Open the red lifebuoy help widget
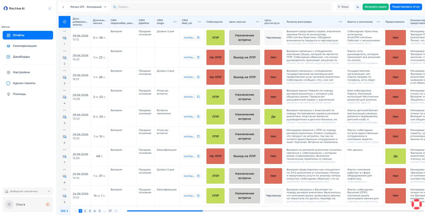Viewport: 425px width, 215px height. tap(417, 204)
